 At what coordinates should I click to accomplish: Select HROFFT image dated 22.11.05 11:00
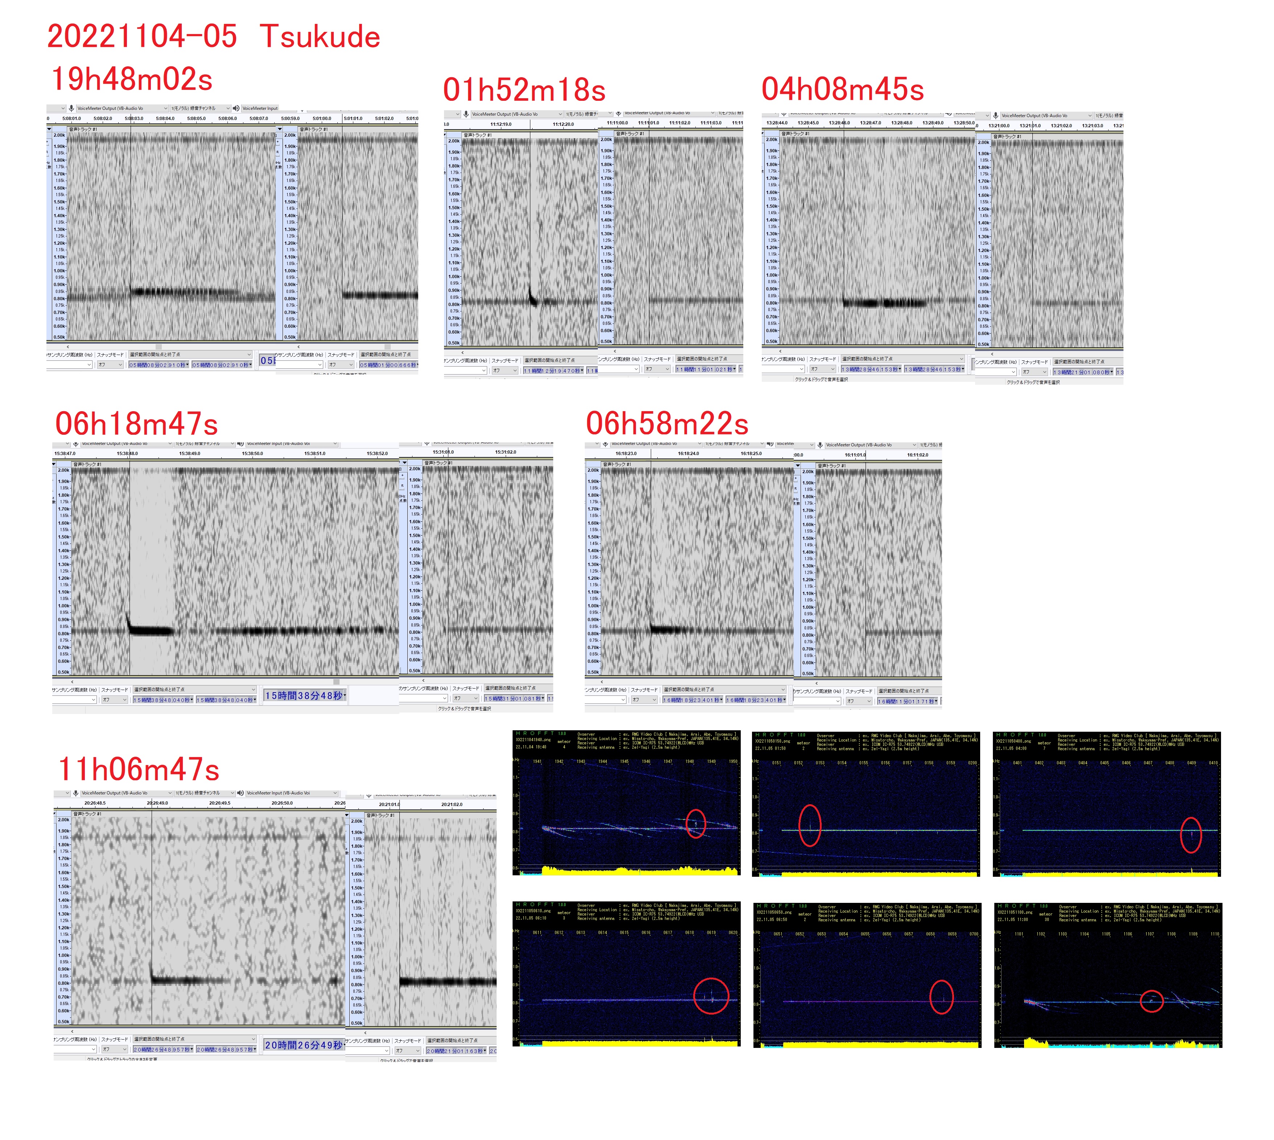(x=1108, y=975)
